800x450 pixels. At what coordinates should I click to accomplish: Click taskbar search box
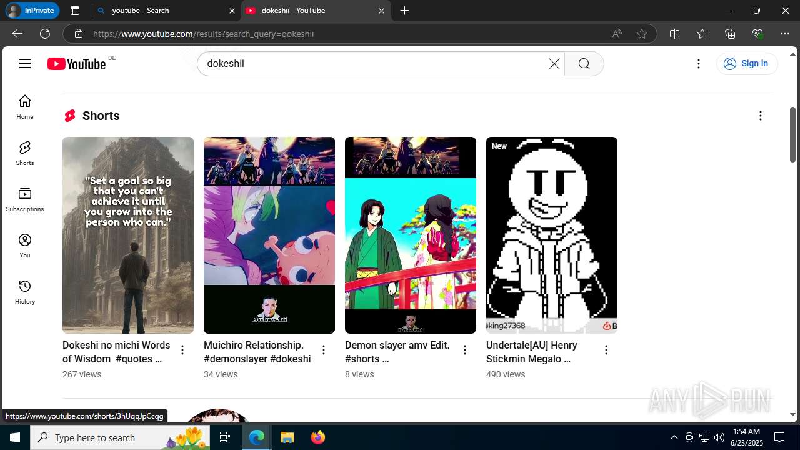coord(121,437)
